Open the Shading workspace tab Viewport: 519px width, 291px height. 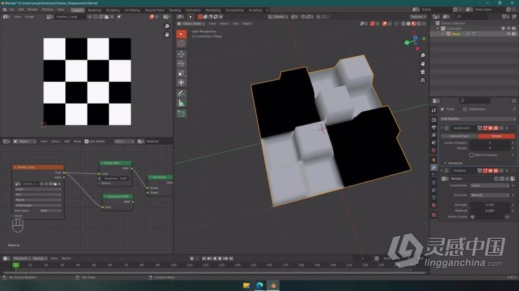[x=175, y=10]
